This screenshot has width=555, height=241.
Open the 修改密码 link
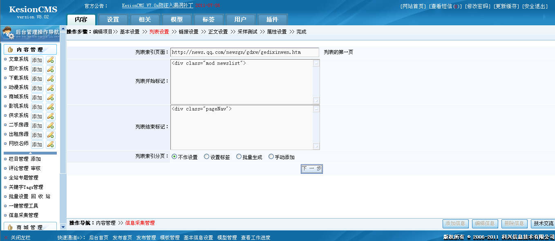point(477,6)
